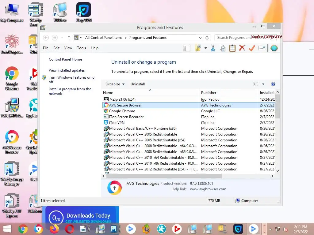Click the Paste clipboard toolbar icon
Image resolution: width=314 pixels, height=235 pixels.
click(x=232, y=48)
